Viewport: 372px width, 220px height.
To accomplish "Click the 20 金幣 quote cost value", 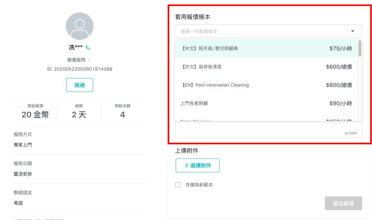I will click(x=35, y=115).
